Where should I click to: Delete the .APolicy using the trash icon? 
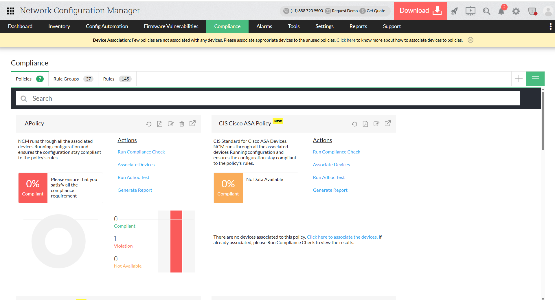pos(181,124)
